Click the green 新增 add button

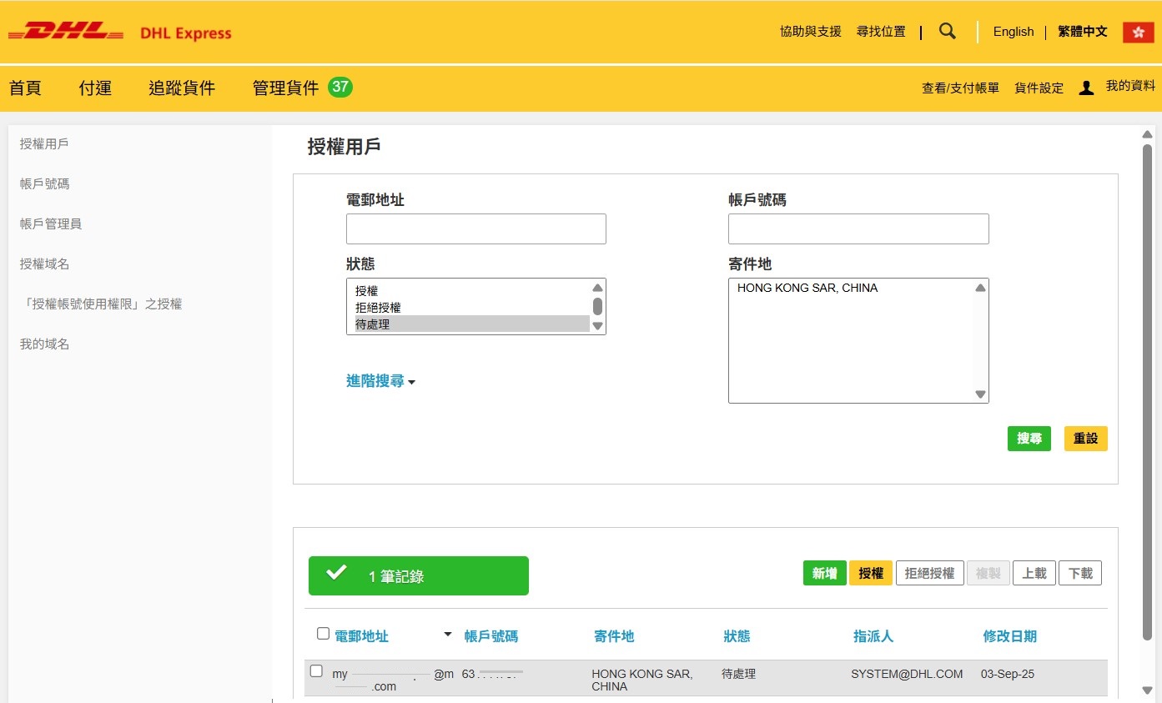(x=825, y=573)
